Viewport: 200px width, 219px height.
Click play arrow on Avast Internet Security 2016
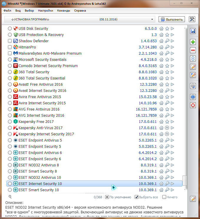tap(172, 90)
